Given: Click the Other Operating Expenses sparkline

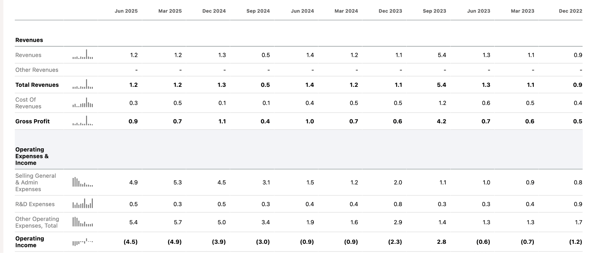Looking at the screenshot, I should tap(83, 222).
